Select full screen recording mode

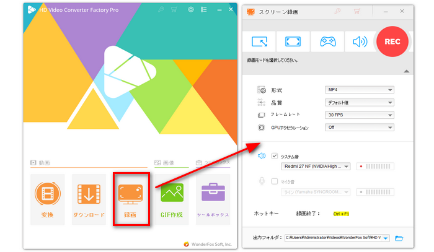293,41
